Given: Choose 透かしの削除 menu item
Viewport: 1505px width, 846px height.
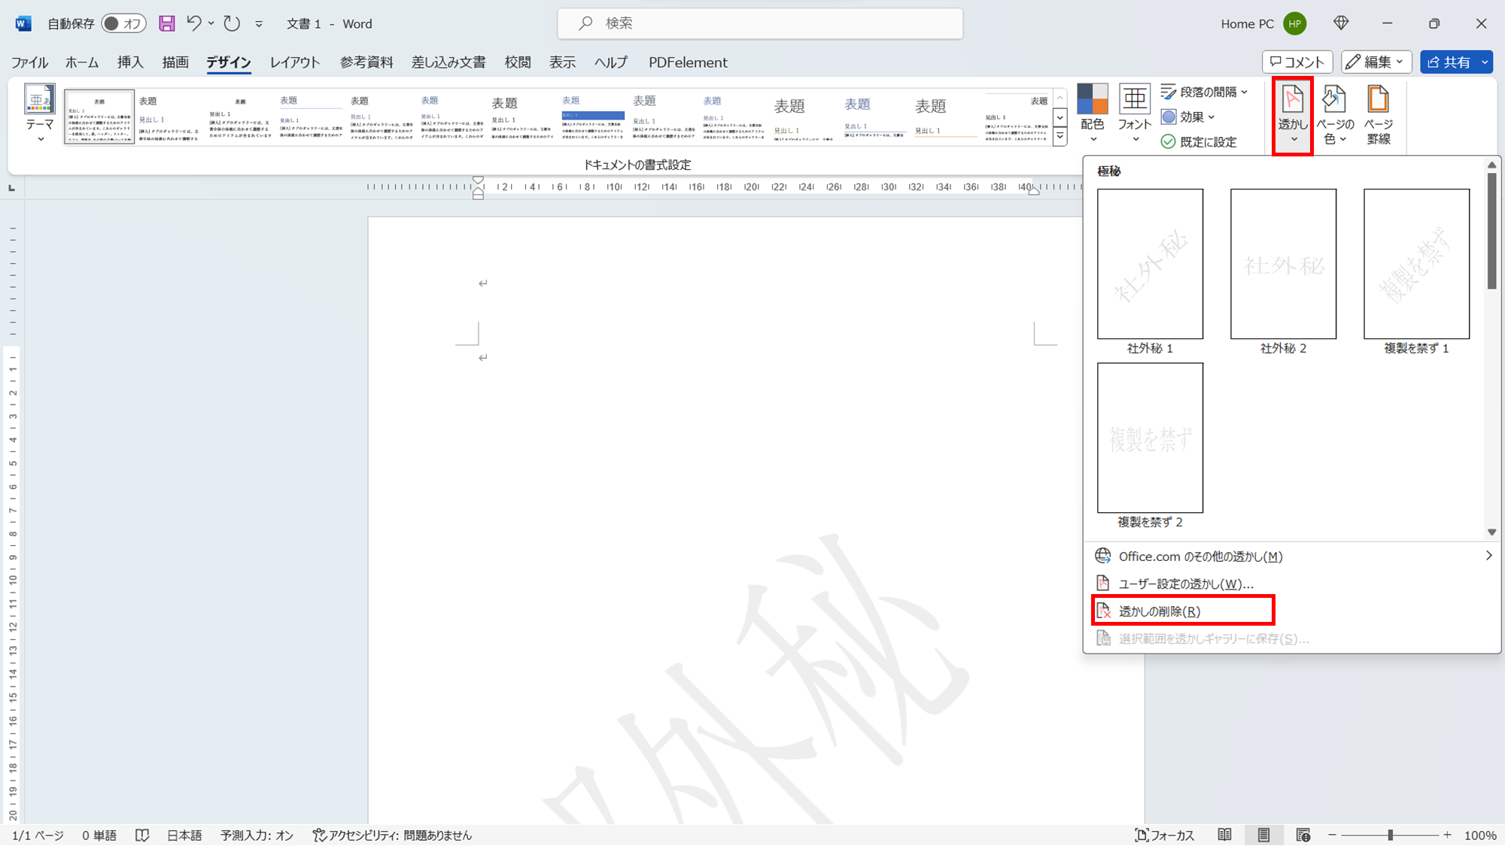Looking at the screenshot, I should pyautogui.click(x=1292, y=611).
